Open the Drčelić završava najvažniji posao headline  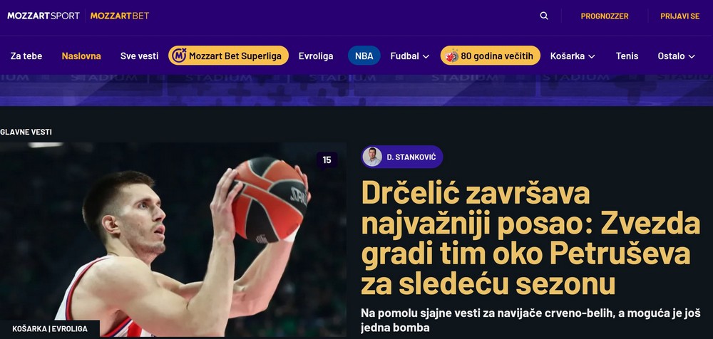pyautogui.click(x=530, y=238)
